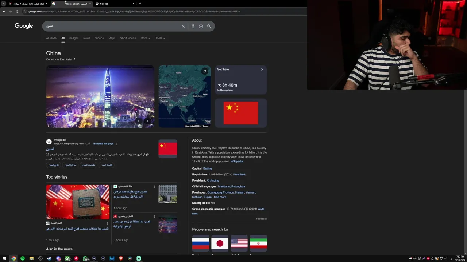Open Spotify from the taskbar
467x262 pixels.
tap(23, 258)
